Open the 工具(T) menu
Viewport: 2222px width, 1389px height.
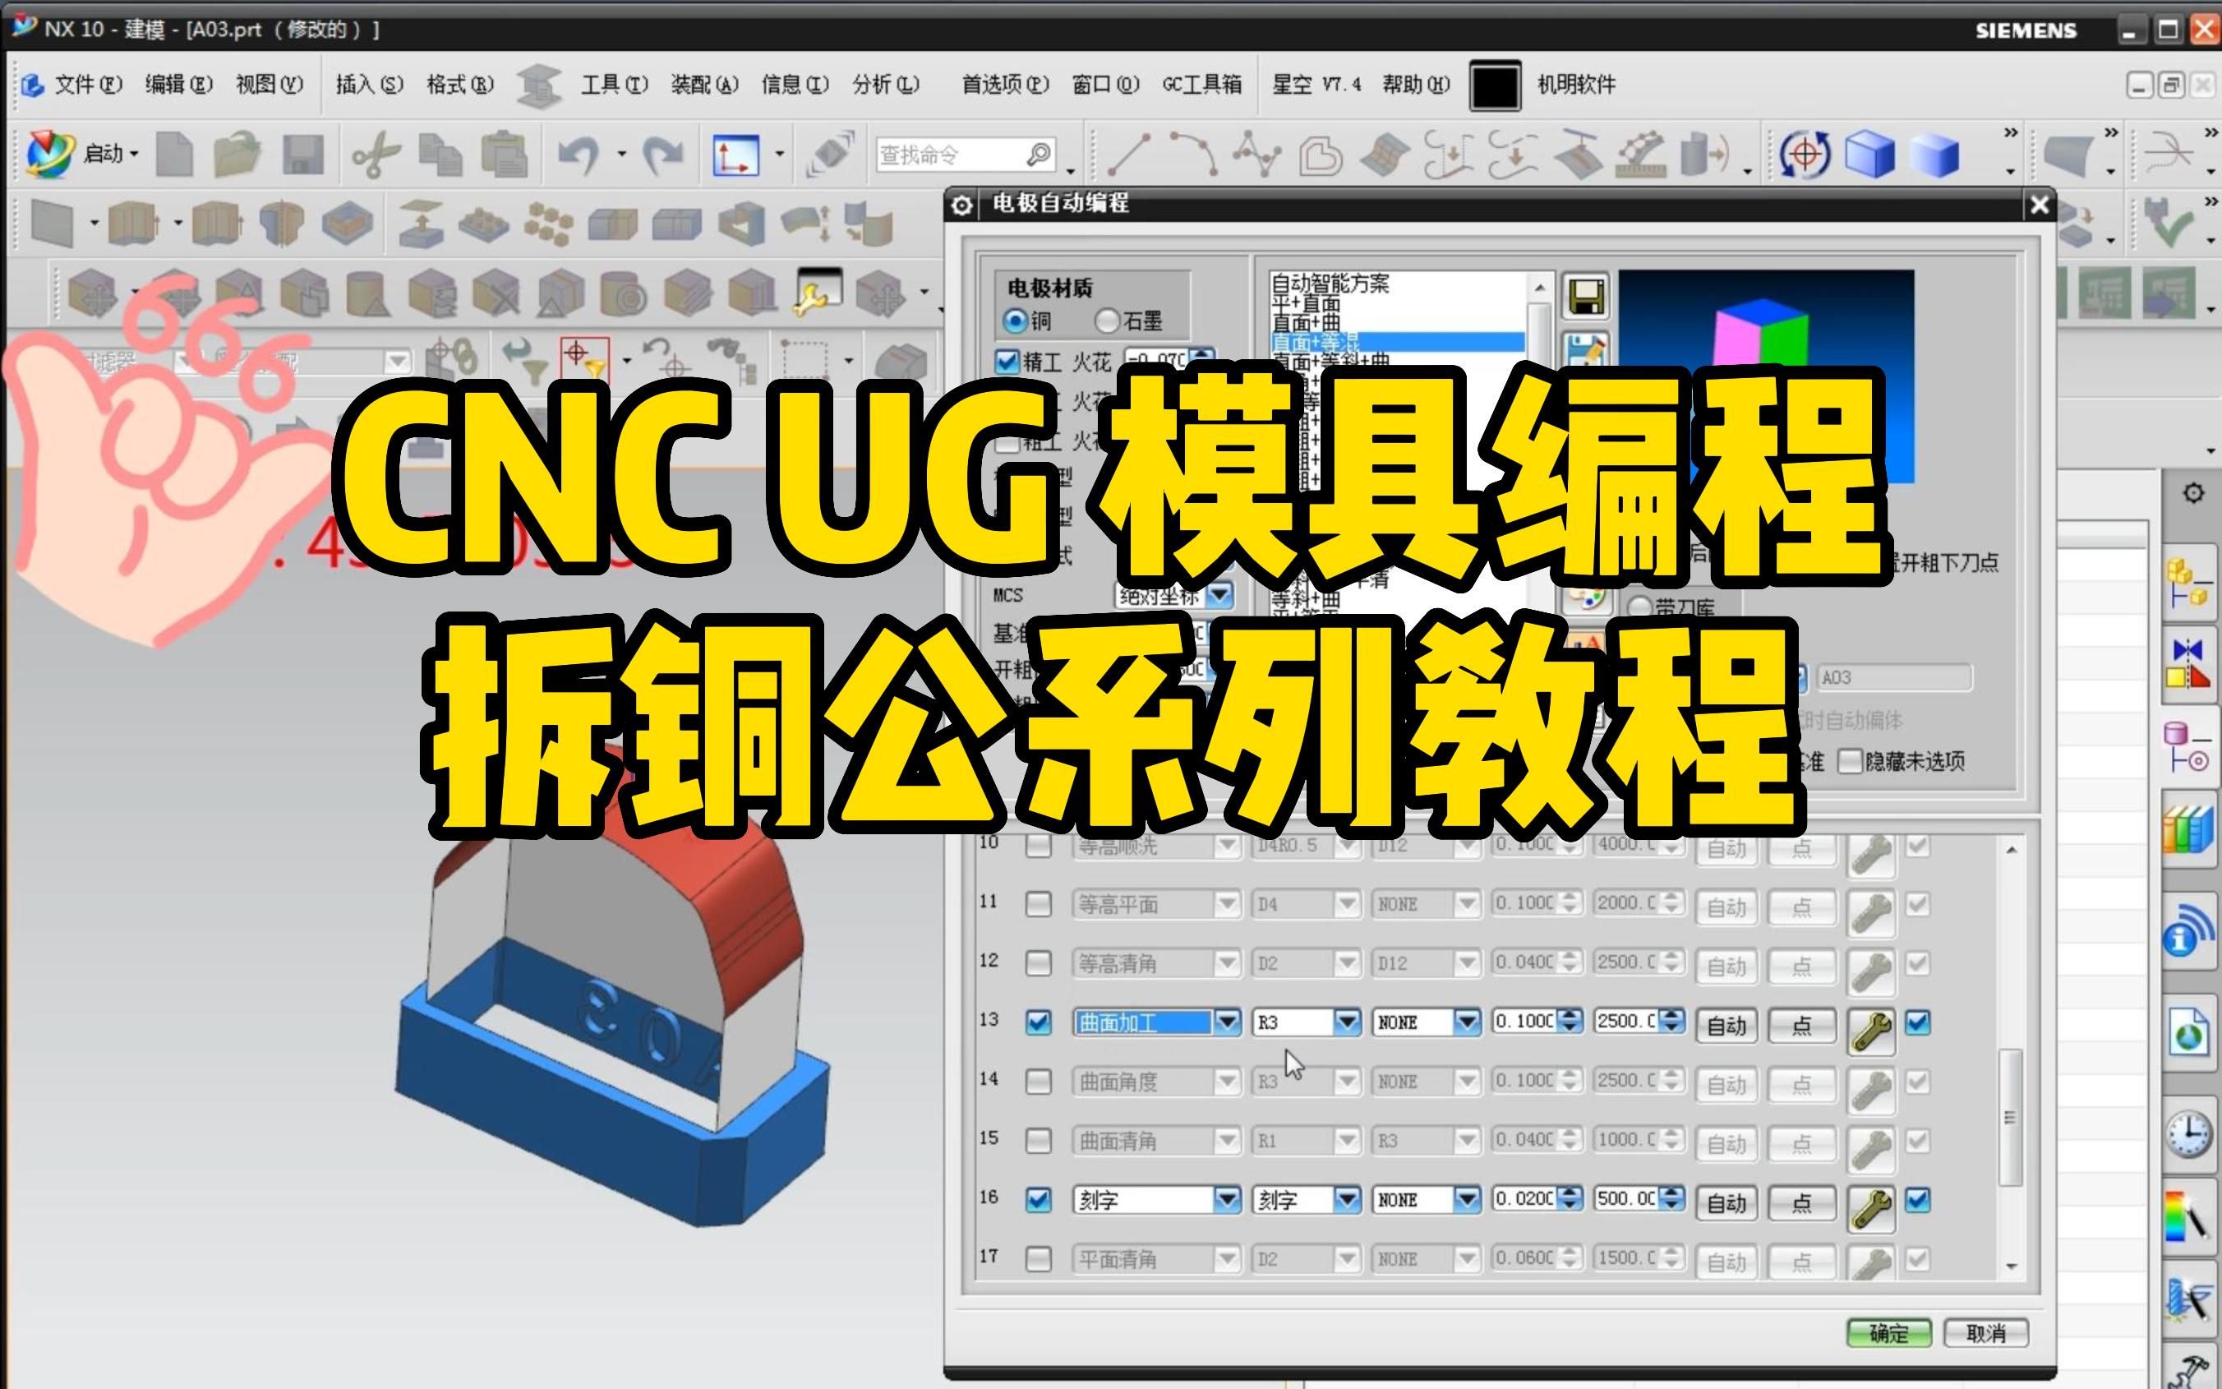[x=613, y=85]
